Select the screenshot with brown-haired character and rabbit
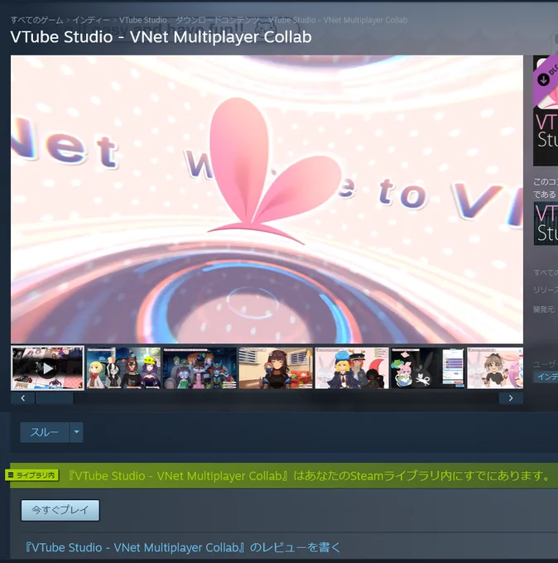Screen dimensions: 558x563 click(x=495, y=368)
